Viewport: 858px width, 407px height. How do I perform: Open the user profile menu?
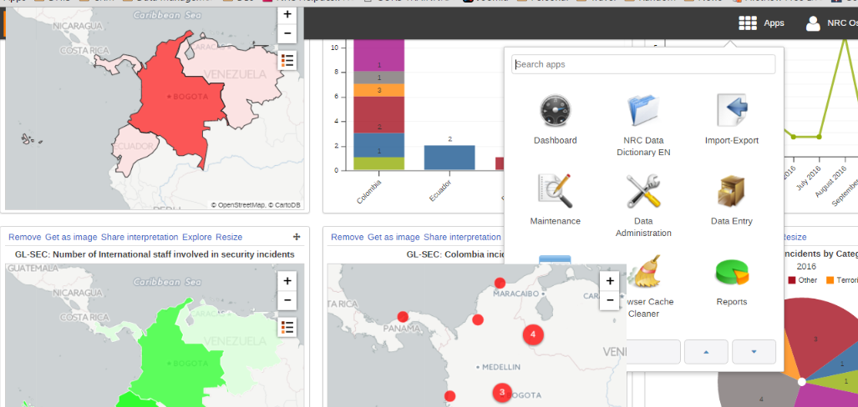830,23
